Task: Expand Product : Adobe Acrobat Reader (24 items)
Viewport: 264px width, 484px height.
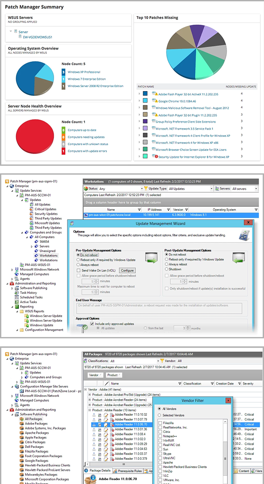Action: pyautogui.click(x=90, y=400)
